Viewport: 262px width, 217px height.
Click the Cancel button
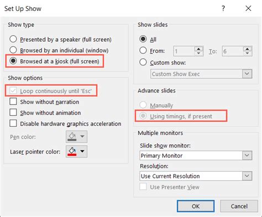239,206
